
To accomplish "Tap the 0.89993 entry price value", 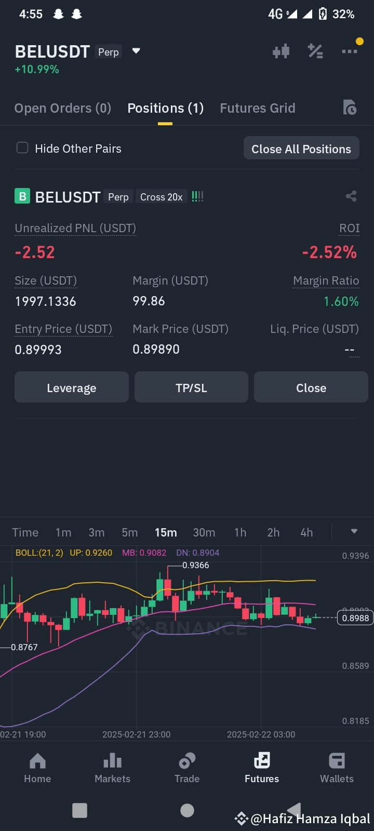I will (x=38, y=350).
